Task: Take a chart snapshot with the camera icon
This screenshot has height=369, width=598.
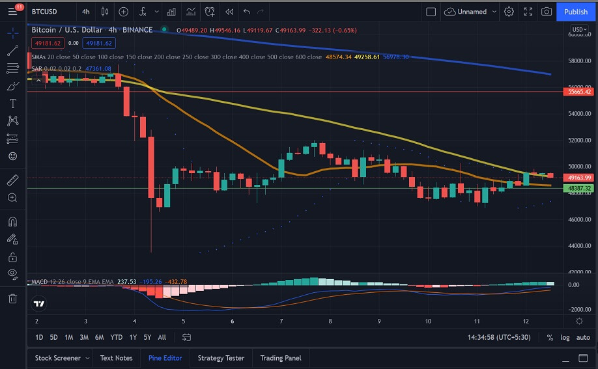Action: tap(547, 12)
